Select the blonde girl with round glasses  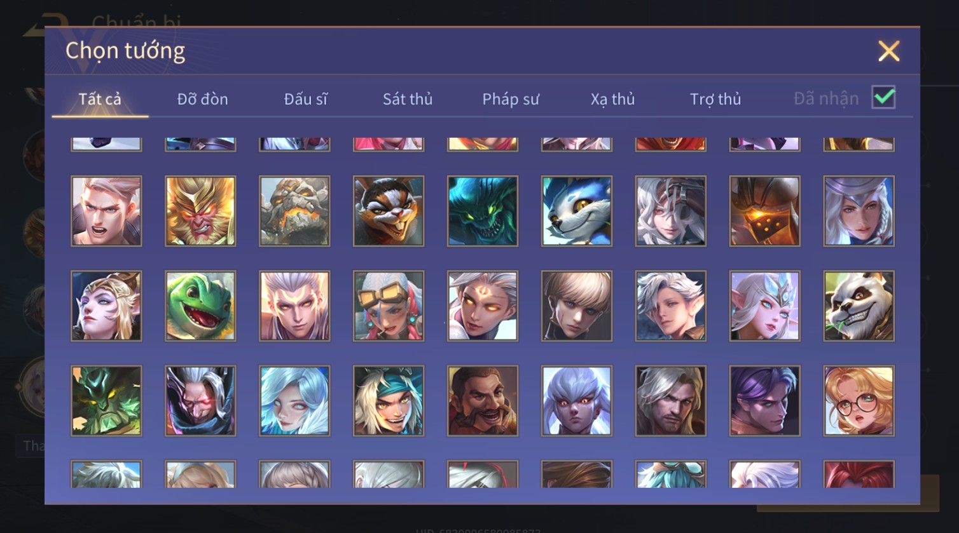(x=859, y=400)
